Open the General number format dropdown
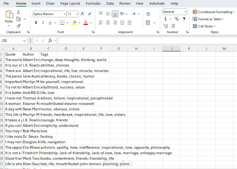This screenshot has height=169, width=237. click(185, 12)
